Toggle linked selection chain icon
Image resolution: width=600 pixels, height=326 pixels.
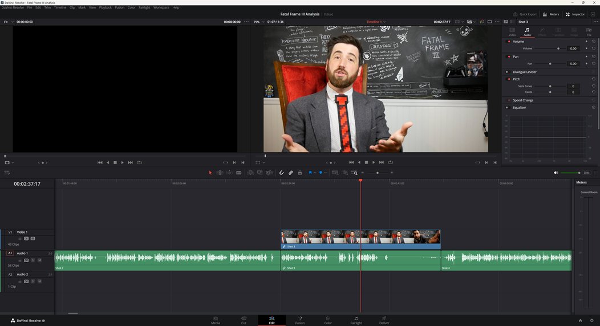pyautogui.click(x=290, y=173)
